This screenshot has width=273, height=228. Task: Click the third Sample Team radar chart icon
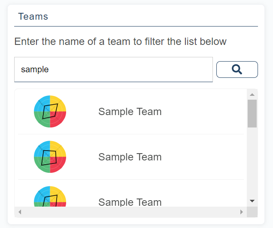pos(50,198)
